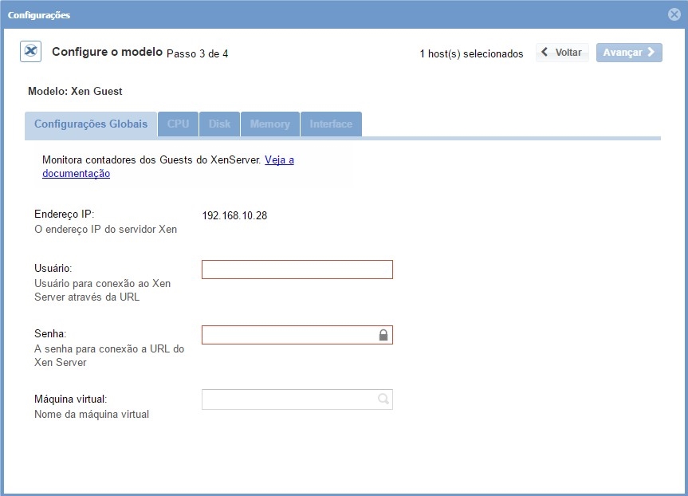
Task: Switch to the Memory tab
Action: 269,124
